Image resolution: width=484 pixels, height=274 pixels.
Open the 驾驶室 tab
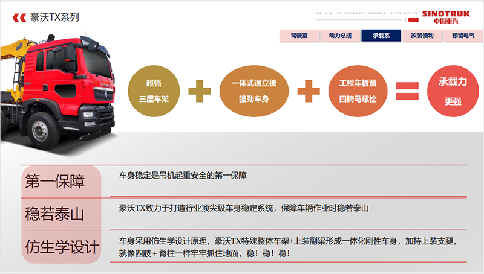tap(299, 36)
